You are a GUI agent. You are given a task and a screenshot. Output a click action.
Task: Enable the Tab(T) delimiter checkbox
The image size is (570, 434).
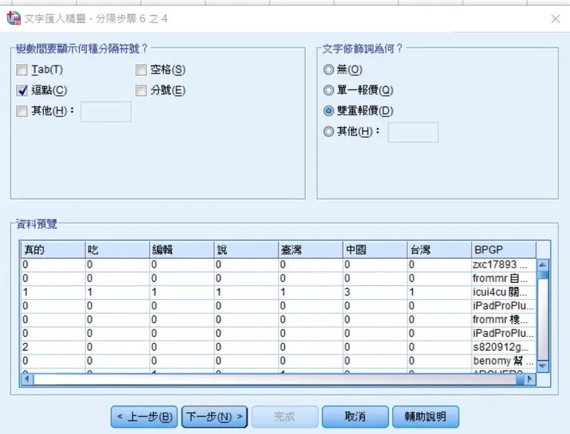(22, 70)
